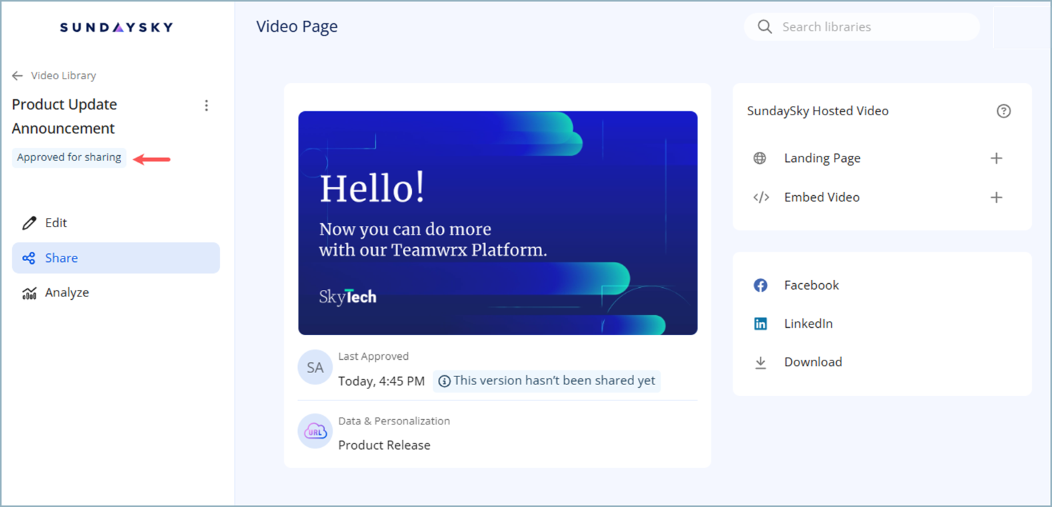The height and width of the screenshot is (507, 1052).
Task: Expand Embed Video with plus icon
Action: 996,197
